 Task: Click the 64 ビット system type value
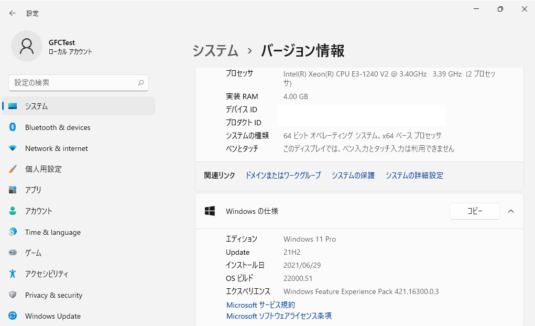[x=363, y=136]
